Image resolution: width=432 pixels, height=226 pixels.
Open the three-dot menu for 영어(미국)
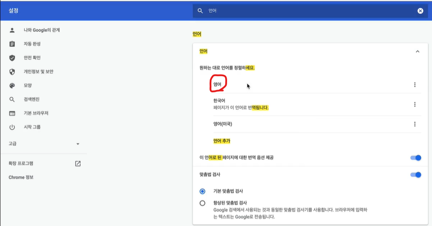[x=414, y=124]
